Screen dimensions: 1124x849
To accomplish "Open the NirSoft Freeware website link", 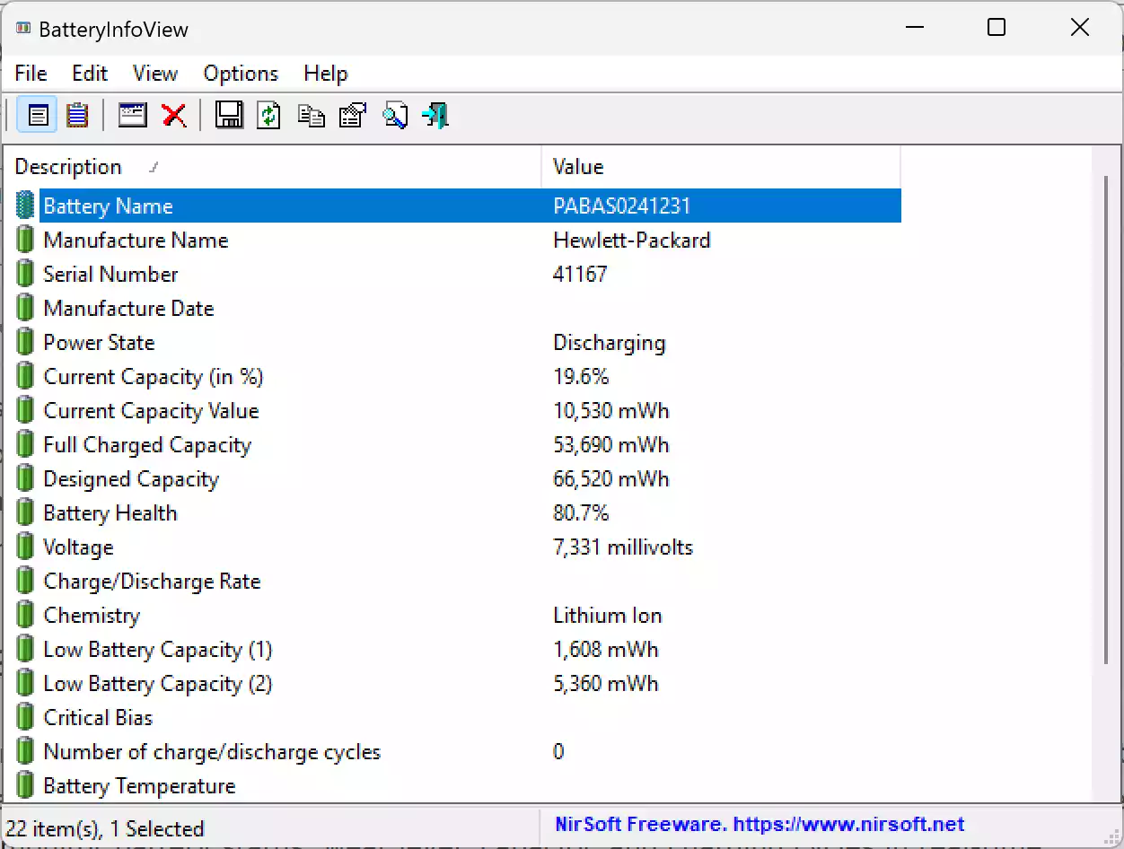I will pyautogui.click(x=759, y=824).
